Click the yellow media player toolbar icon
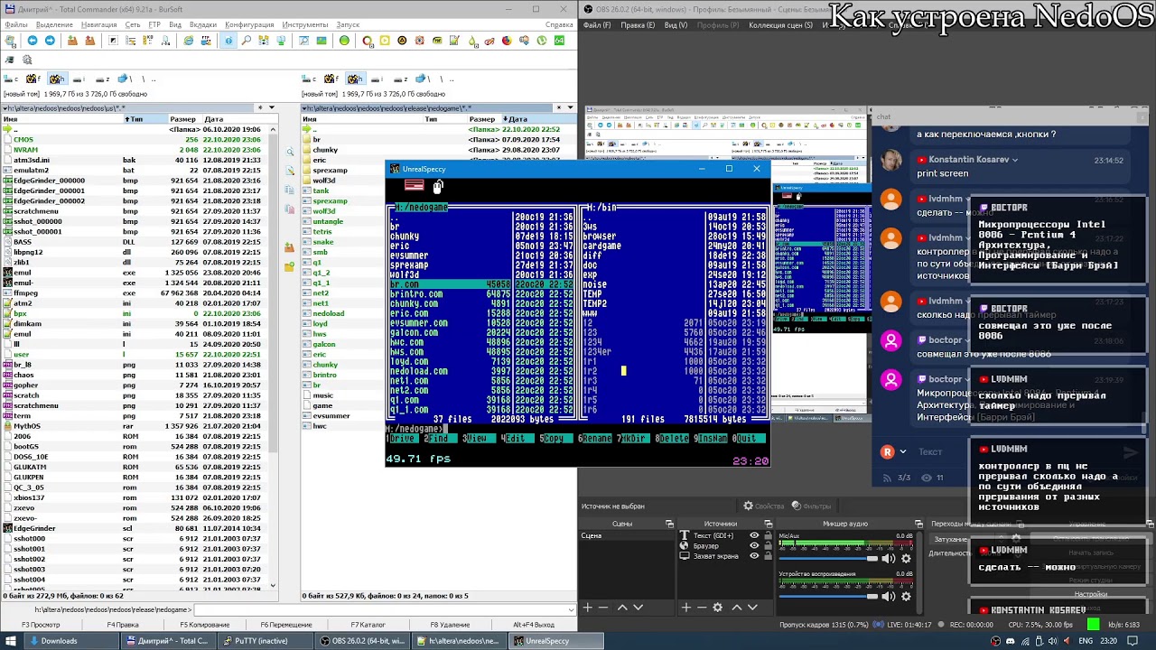This screenshot has height=650, width=1156. tap(385, 40)
